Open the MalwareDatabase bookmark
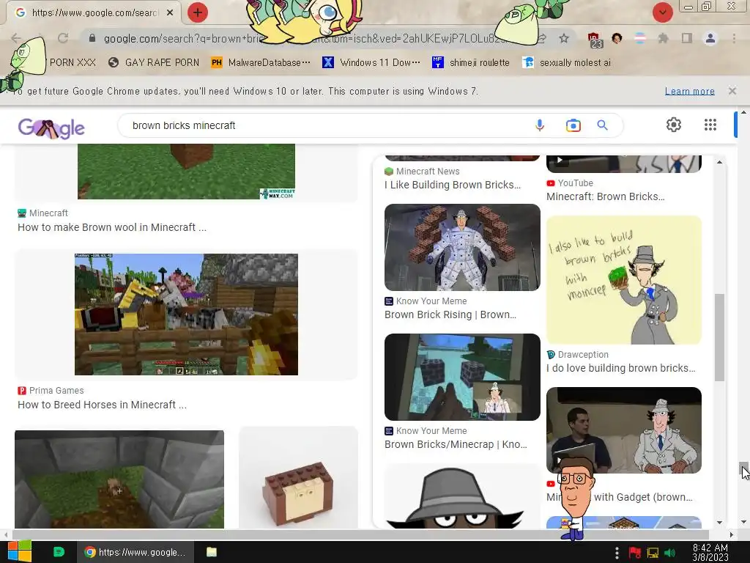The width and height of the screenshot is (750, 563). coord(261,63)
